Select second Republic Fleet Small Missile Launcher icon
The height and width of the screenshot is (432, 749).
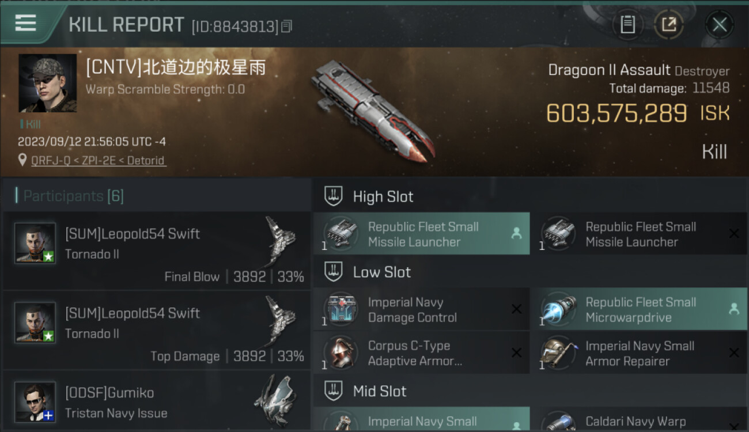(558, 234)
